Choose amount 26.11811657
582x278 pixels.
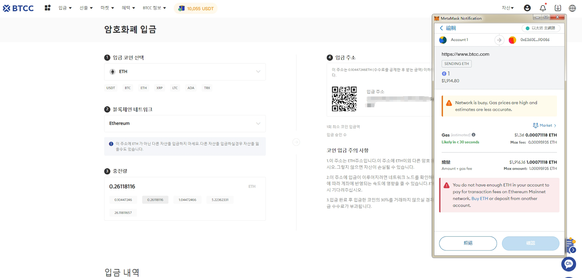click(123, 213)
